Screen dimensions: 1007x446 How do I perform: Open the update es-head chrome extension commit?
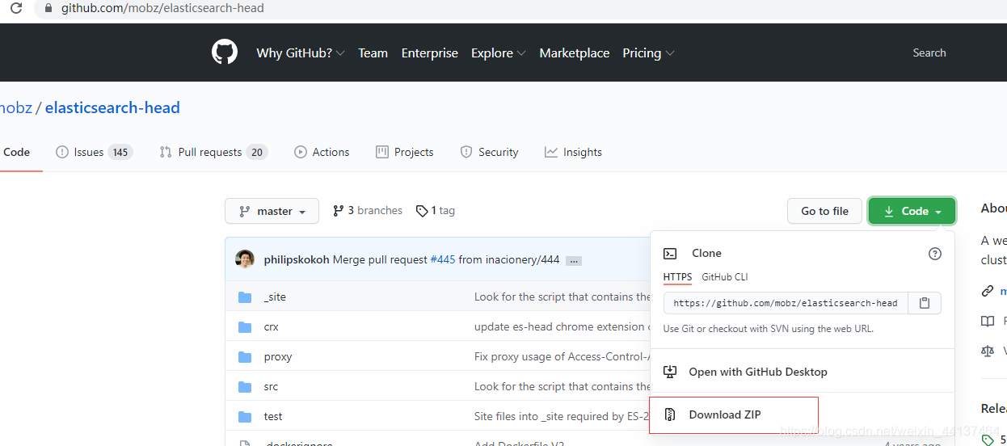(562, 326)
